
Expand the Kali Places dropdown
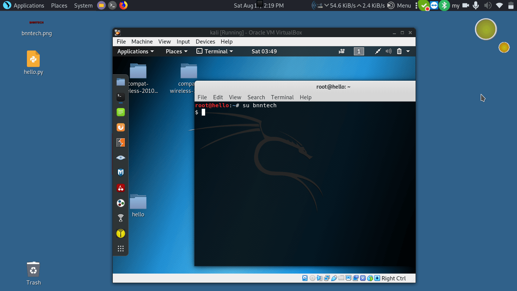click(176, 52)
